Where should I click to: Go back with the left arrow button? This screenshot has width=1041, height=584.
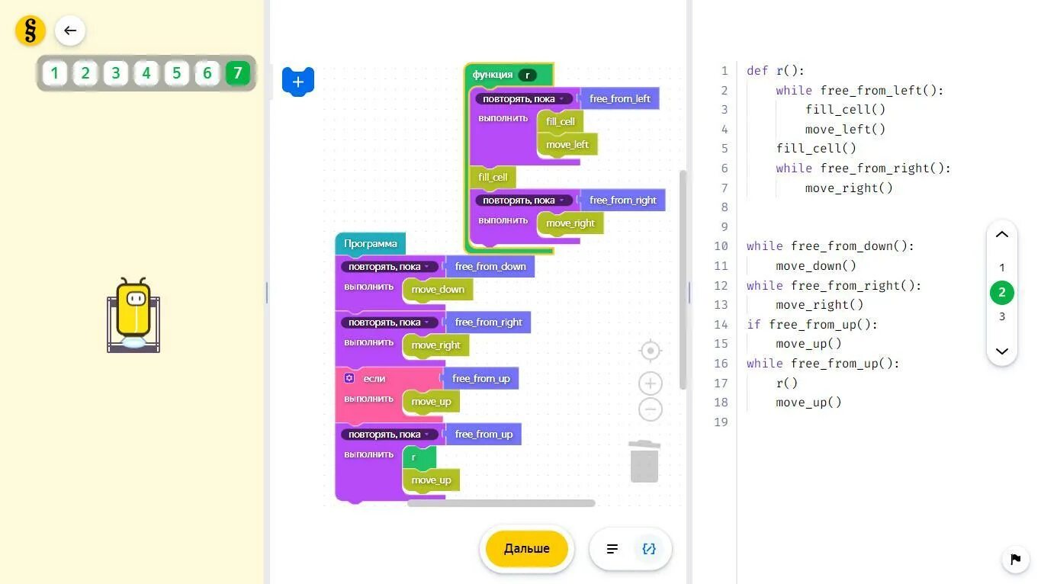[x=70, y=30]
